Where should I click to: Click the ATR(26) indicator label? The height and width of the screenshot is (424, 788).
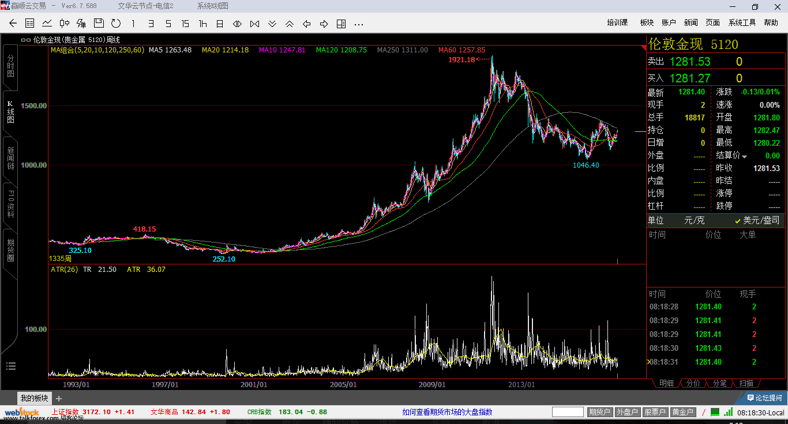click(x=64, y=269)
